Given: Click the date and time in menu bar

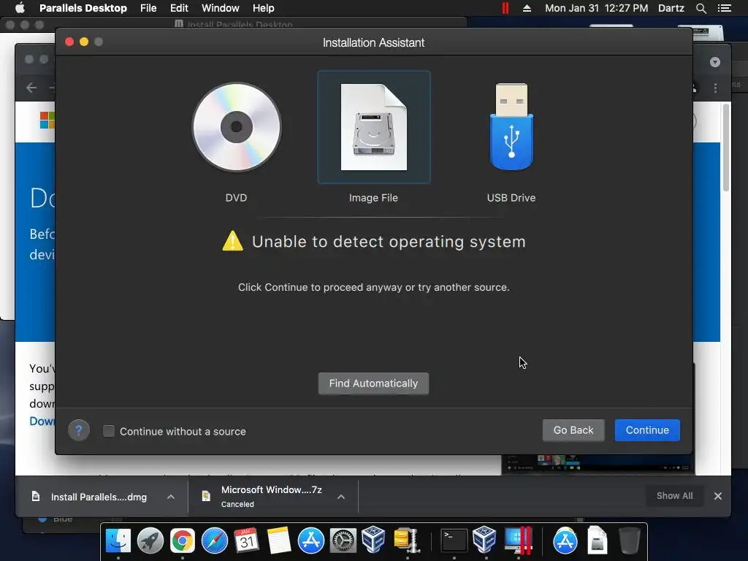Looking at the screenshot, I should coord(596,8).
